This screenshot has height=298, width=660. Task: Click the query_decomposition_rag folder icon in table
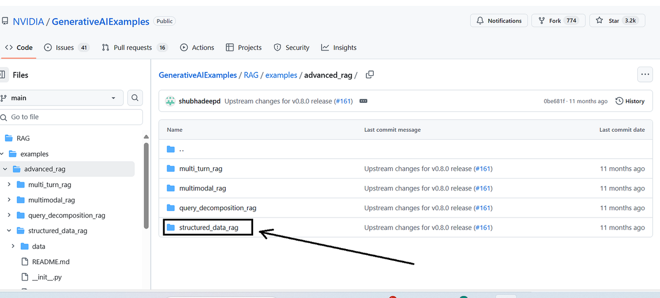click(x=171, y=207)
